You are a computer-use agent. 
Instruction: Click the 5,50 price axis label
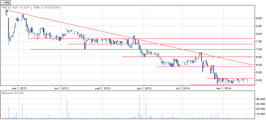[259, 73]
